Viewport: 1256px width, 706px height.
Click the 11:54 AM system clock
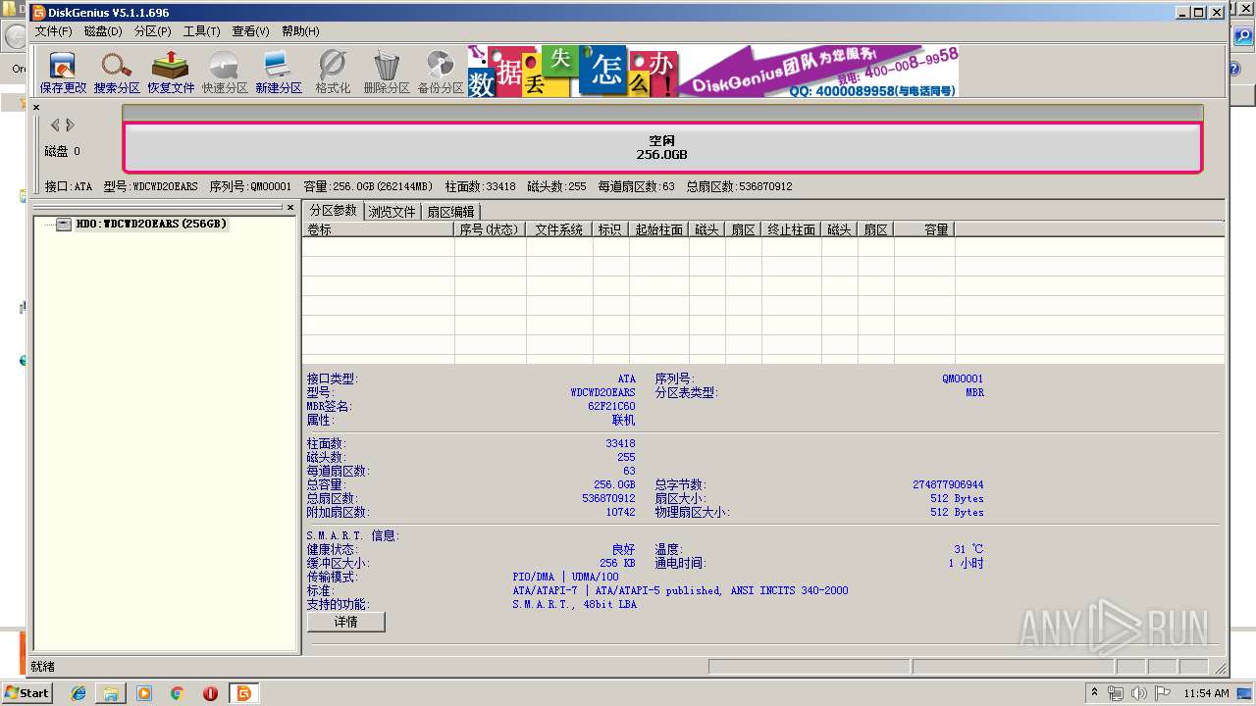1206,693
